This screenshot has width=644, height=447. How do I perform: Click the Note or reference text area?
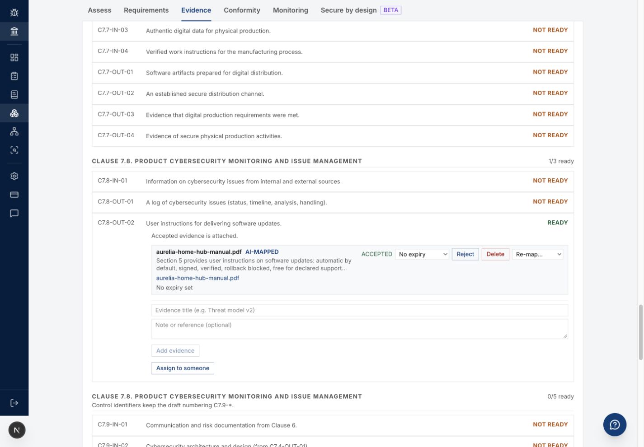click(359, 329)
